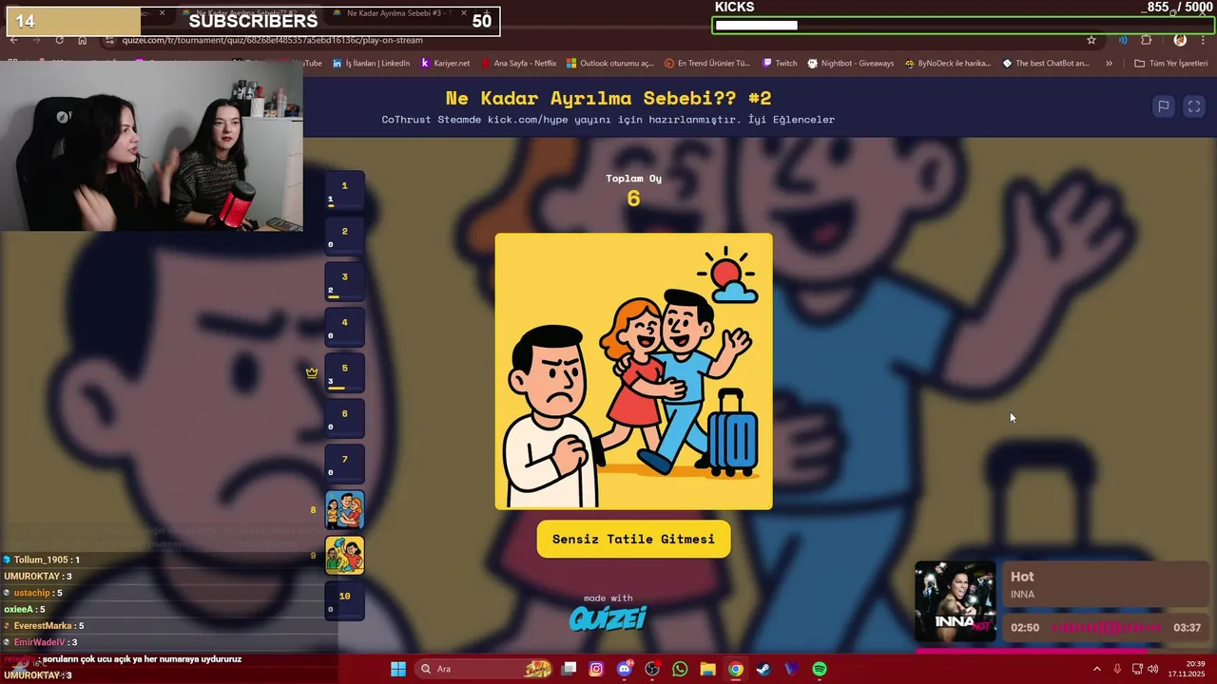Open Discord from the taskbar
Image resolution: width=1217 pixels, height=684 pixels.
pyautogui.click(x=625, y=669)
